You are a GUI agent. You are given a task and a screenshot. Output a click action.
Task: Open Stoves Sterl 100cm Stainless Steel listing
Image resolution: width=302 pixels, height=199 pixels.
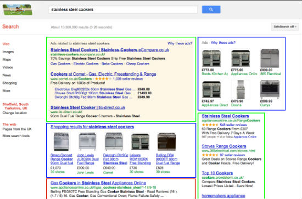pos(94,93)
